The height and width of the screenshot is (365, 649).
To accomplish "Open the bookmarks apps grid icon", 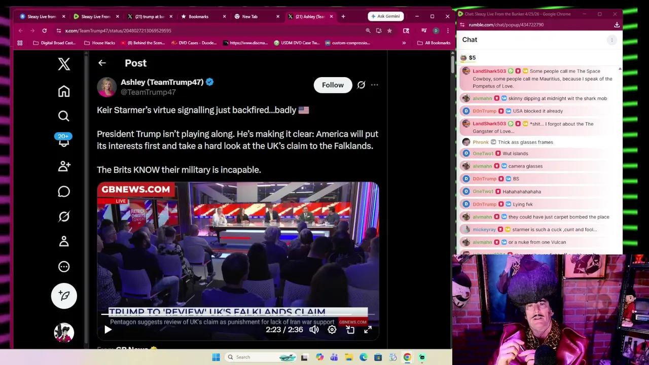I will (x=20, y=43).
